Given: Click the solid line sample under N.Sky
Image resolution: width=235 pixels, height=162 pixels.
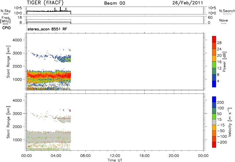Looking at the screenshot, I should (x=6, y=14).
